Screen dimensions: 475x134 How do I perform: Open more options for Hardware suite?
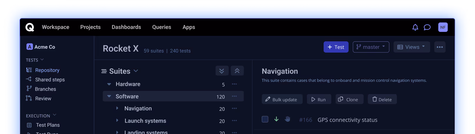tap(234, 84)
